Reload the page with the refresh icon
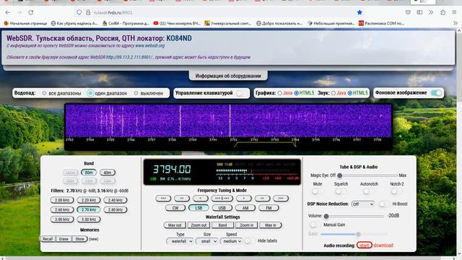 coord(30,12)
